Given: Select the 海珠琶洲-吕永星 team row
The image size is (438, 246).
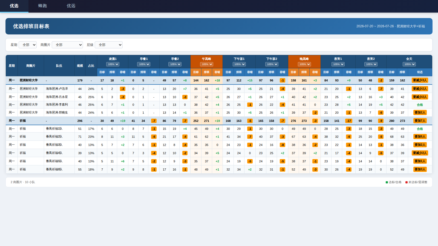Looking at the screenshot, I should pyautogui.click(x=219, y=97).
